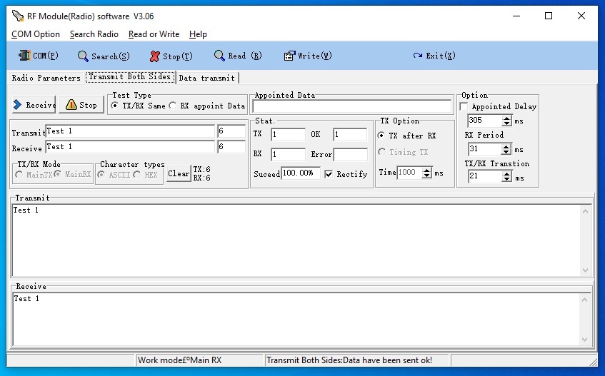Click inside the Receive log text area
605x376 pixels.
(296, 320)
